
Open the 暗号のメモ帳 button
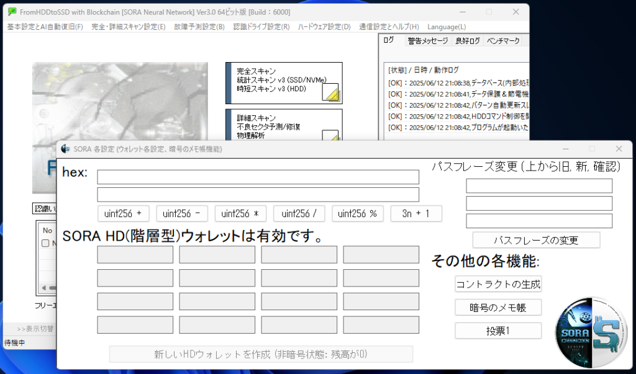[498, 308]
